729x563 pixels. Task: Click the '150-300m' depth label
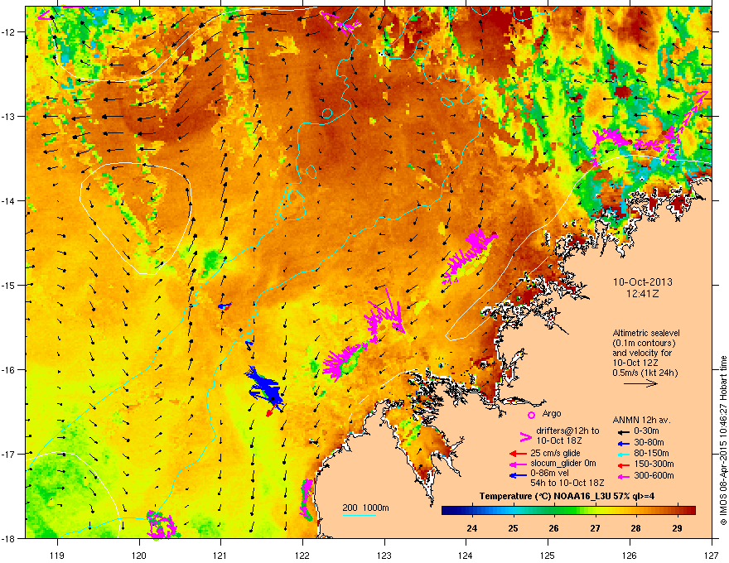click(654, 464)
